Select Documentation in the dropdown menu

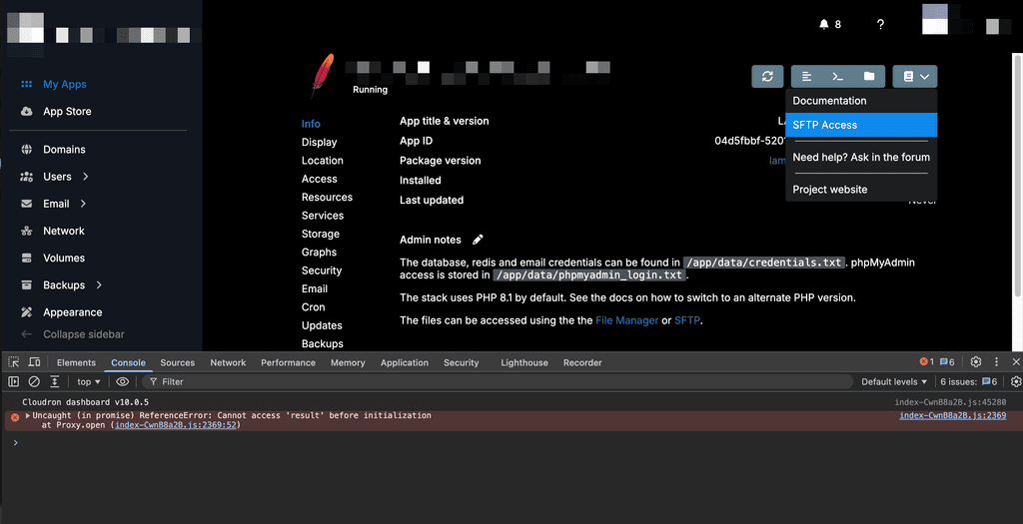tap(861, 101)
